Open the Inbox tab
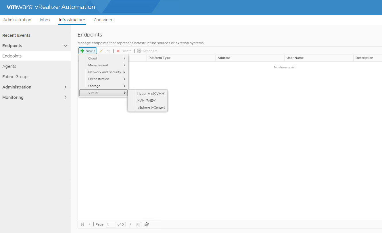The image size is (382, 233). [x=45, y=20]
